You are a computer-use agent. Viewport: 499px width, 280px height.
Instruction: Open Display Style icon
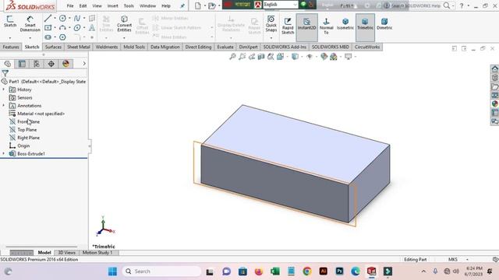[295, 57]
